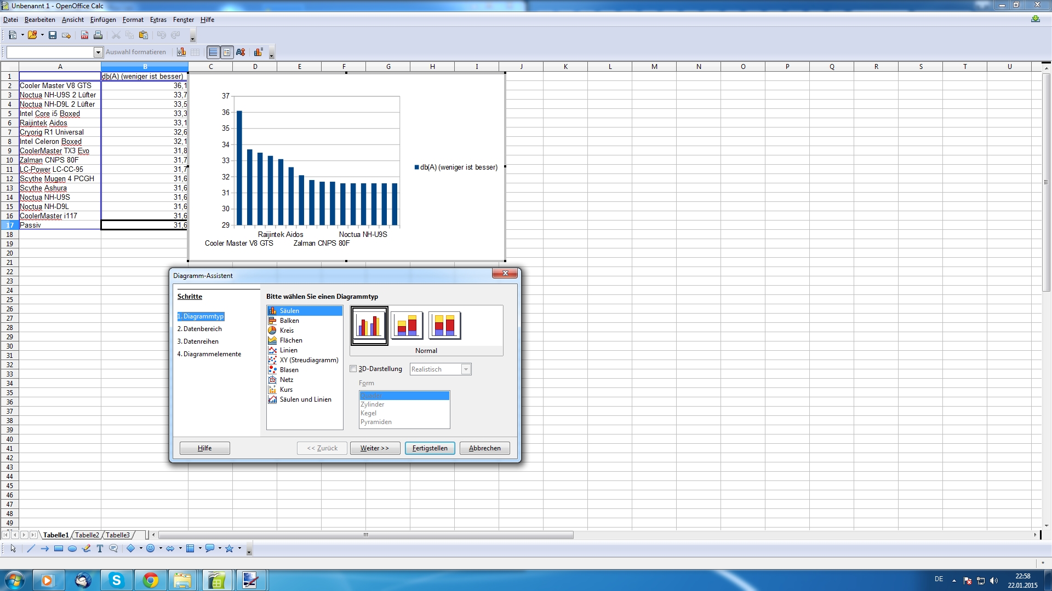The width and height of the screenshot is (1052, 591).
Task: Click the Print icon in the toolbar
Action: (98, 35)
